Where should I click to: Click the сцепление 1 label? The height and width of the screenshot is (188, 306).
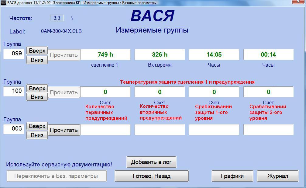(x=105, y=65)
